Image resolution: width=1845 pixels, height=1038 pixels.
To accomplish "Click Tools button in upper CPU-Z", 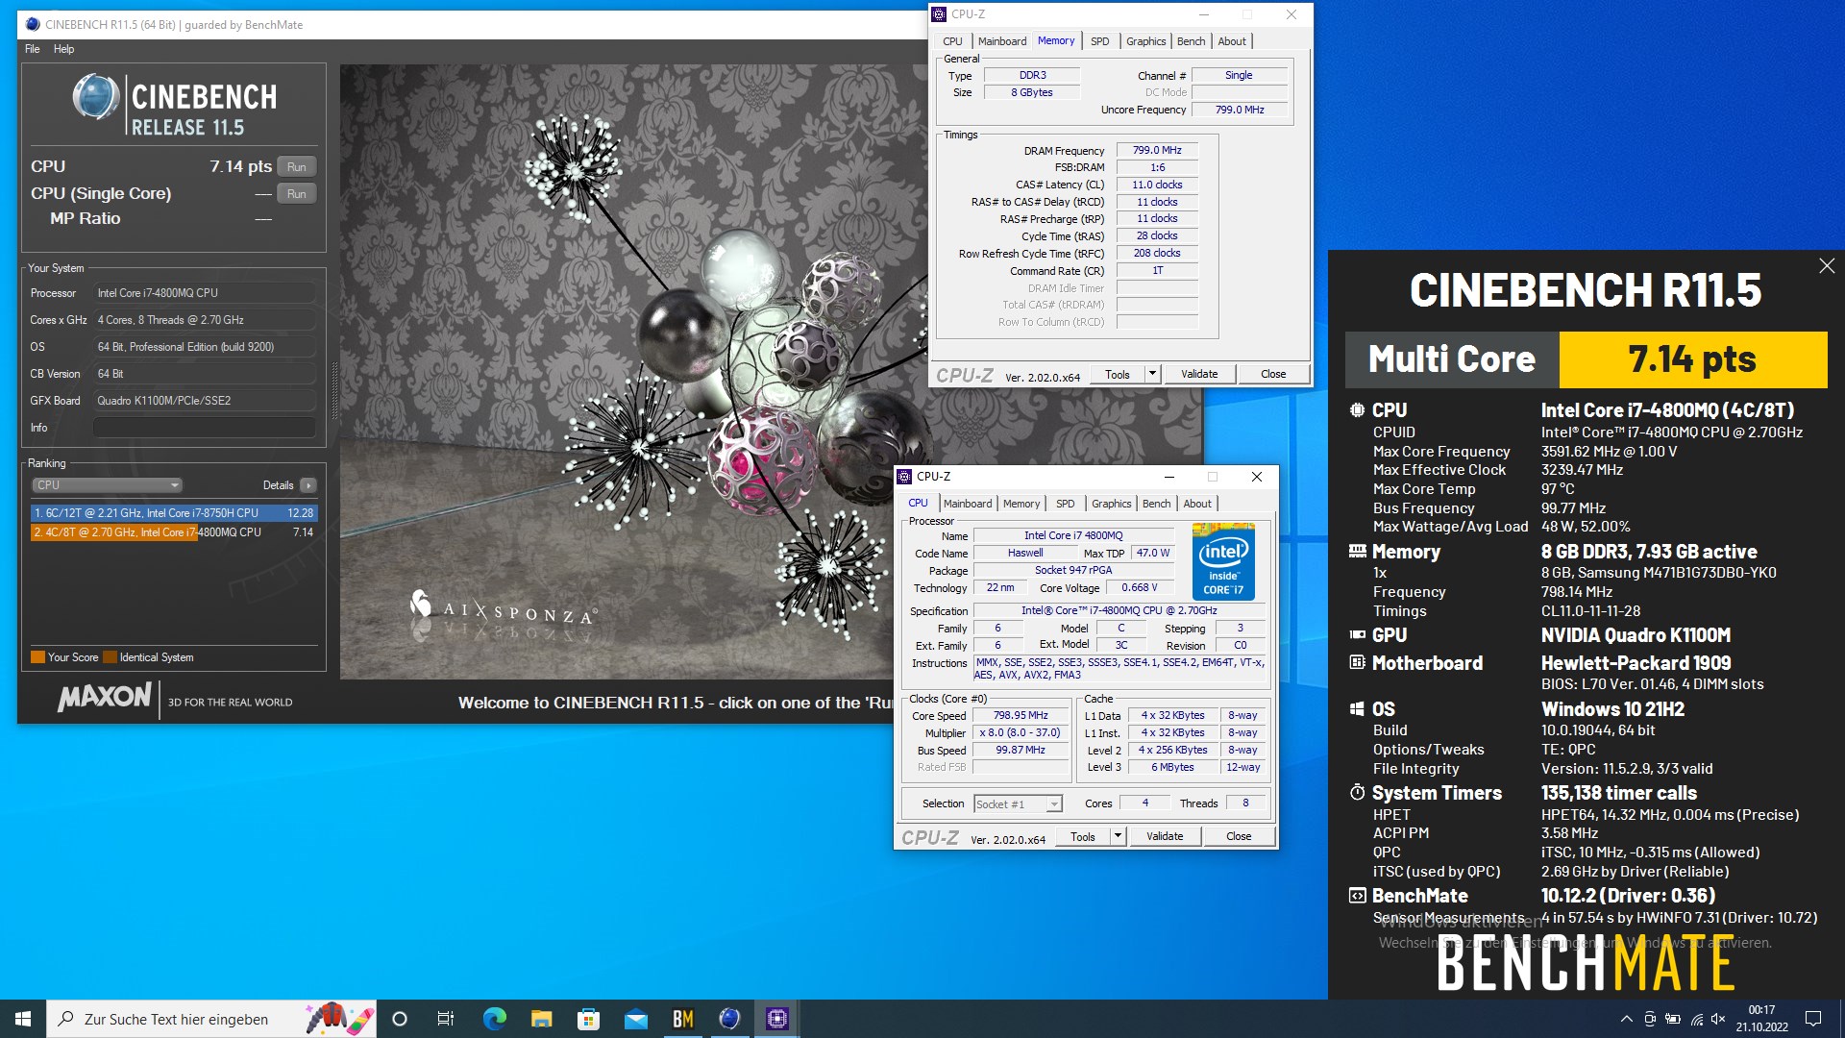I will pyautogui.click(x=1118, y=374).
